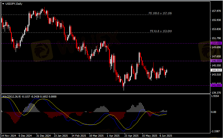The image size is (223, 138).
Task: Click the 15 May 2025 date marker
Action: (x=149, y=136)
